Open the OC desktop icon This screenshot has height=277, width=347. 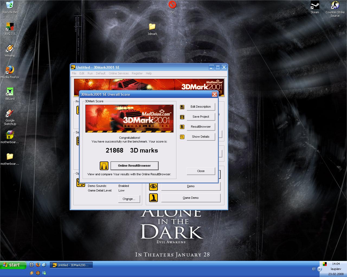pyautogui.click(x=172, y=7)
